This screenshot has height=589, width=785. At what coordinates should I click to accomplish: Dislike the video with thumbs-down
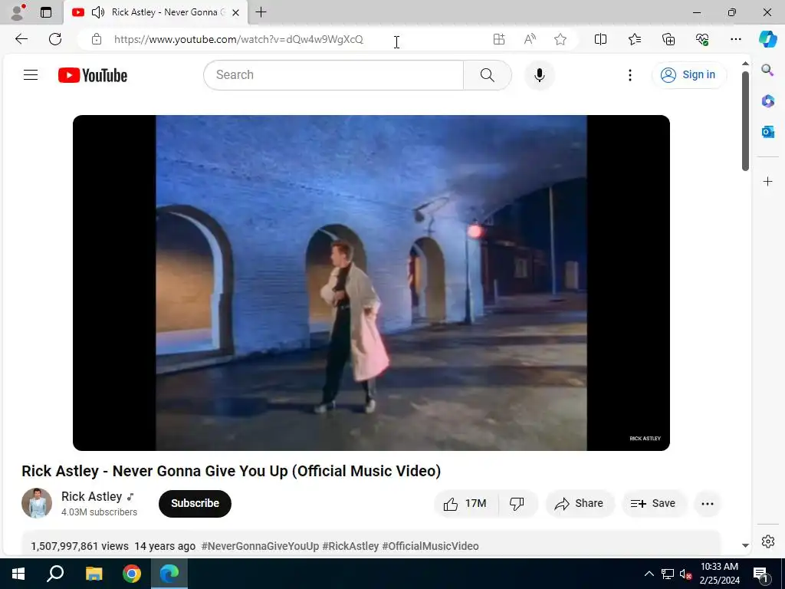[x=517, y=503]
